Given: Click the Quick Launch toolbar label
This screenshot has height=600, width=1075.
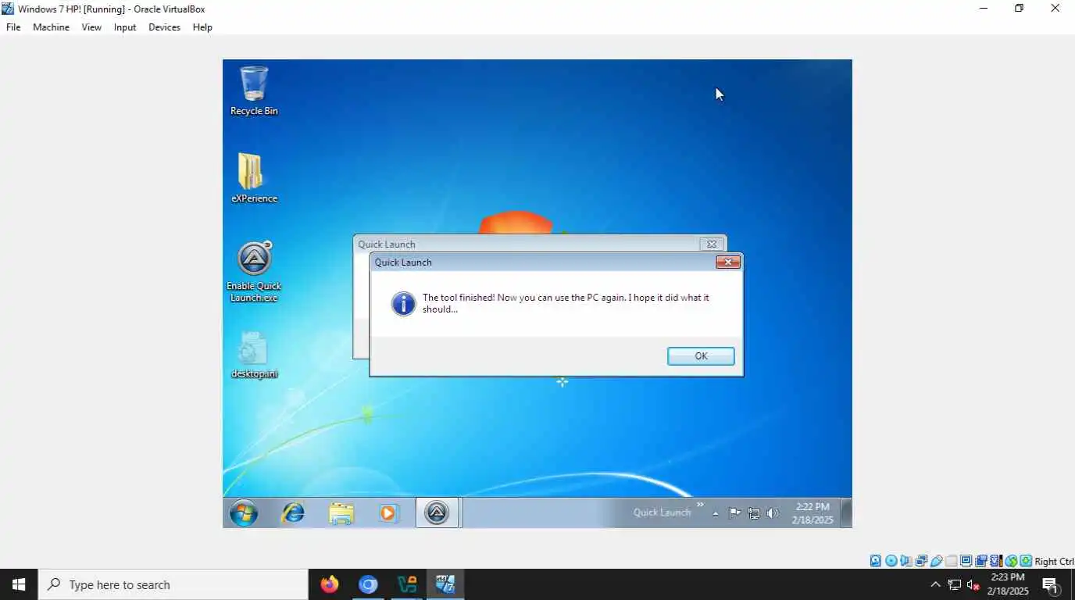Looking at the screenshot, I should 662,512.
